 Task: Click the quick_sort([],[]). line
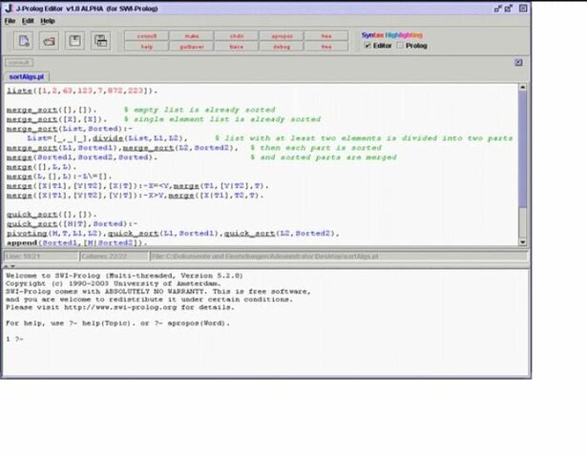click(52, 215)
